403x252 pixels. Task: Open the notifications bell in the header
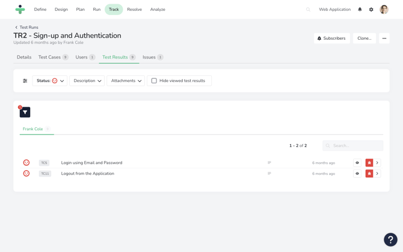(360, 10)
